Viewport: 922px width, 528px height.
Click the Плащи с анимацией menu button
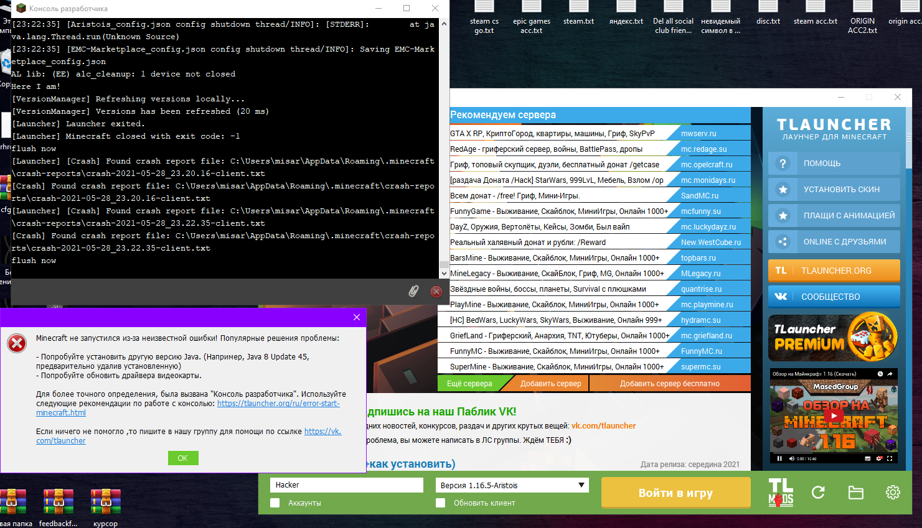(834, 216)
